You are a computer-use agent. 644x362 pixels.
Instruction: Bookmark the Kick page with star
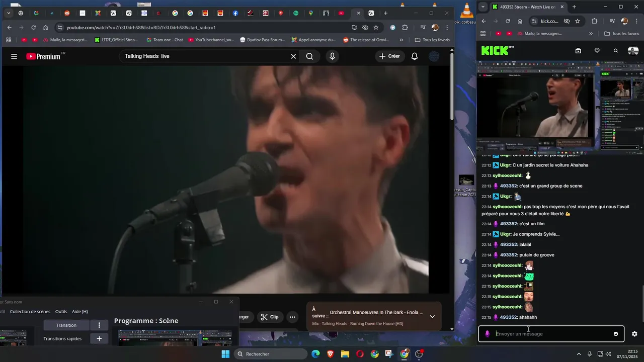(578, 21)
